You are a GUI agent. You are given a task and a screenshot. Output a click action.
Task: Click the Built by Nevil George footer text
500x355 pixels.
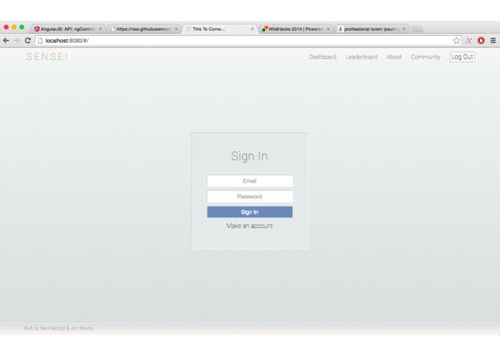(x=58, y=328)
